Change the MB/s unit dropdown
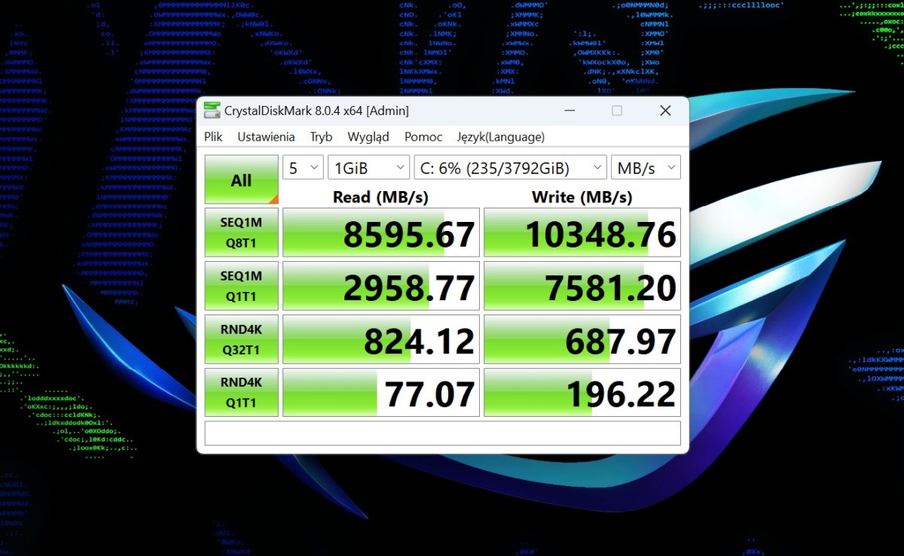The image size is (904, 556). [646, 168]
